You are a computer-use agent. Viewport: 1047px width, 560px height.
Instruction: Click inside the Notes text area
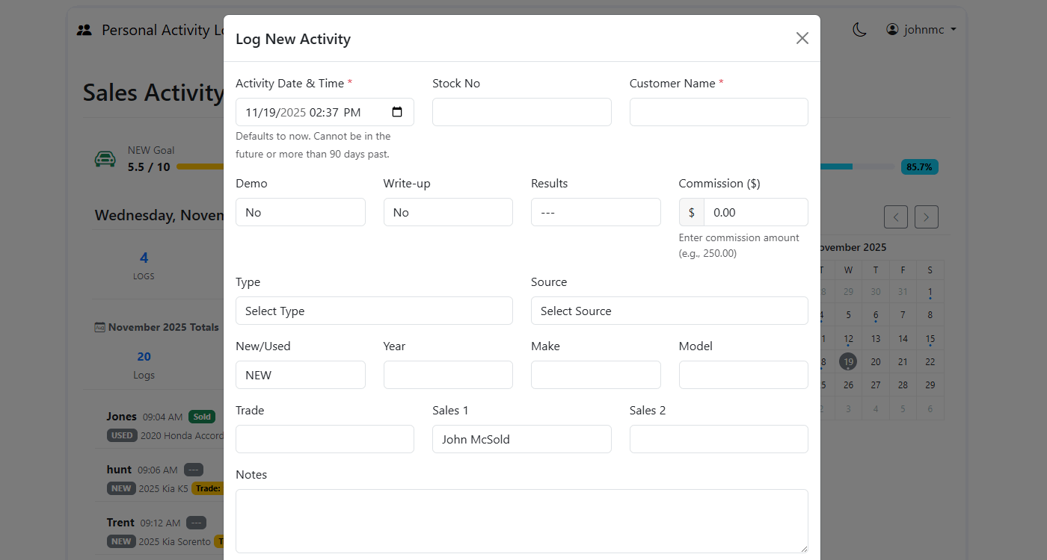click(x=521, y=520)
